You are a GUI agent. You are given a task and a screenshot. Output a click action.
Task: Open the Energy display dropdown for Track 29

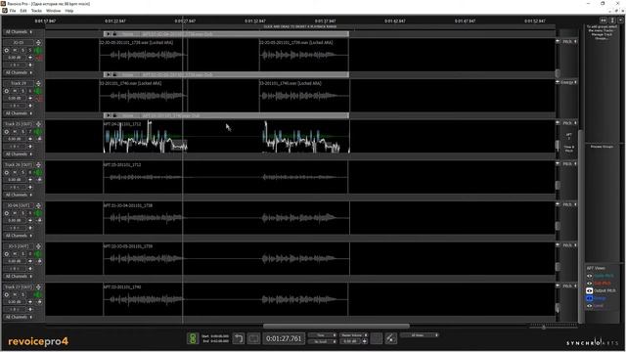point(569,82)
